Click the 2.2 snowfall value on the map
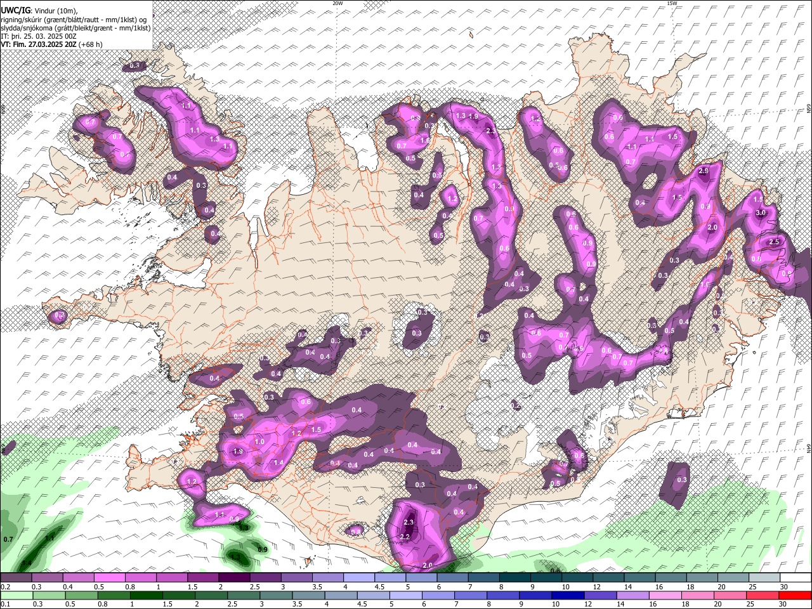 [406, 536]
